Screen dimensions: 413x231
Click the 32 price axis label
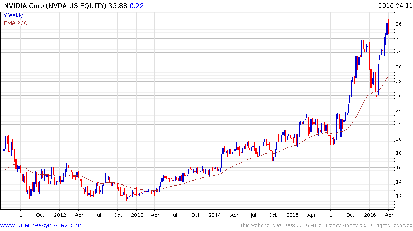point(399,52)
